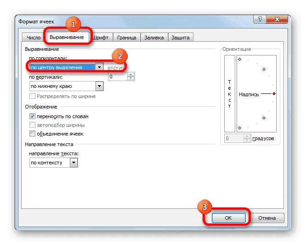Open help with the question mark button
Image resolution: width=306 pixels, height=245 pixels.
click(260, 19)
